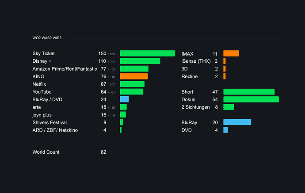Image resolution: width=305 pixels, height=193 pixels.
Task: Click the orange IMAX bar
Action: pos(231,53)
